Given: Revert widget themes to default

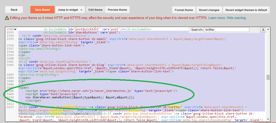Looking at the screenshot, I should [246, 10].
